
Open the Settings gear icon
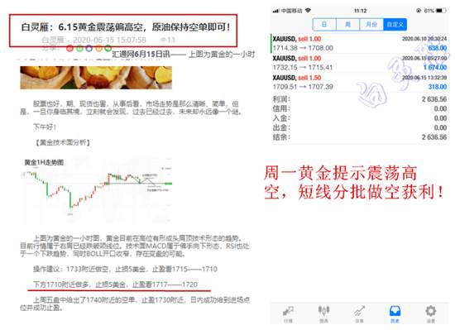[x=431, y=313]
